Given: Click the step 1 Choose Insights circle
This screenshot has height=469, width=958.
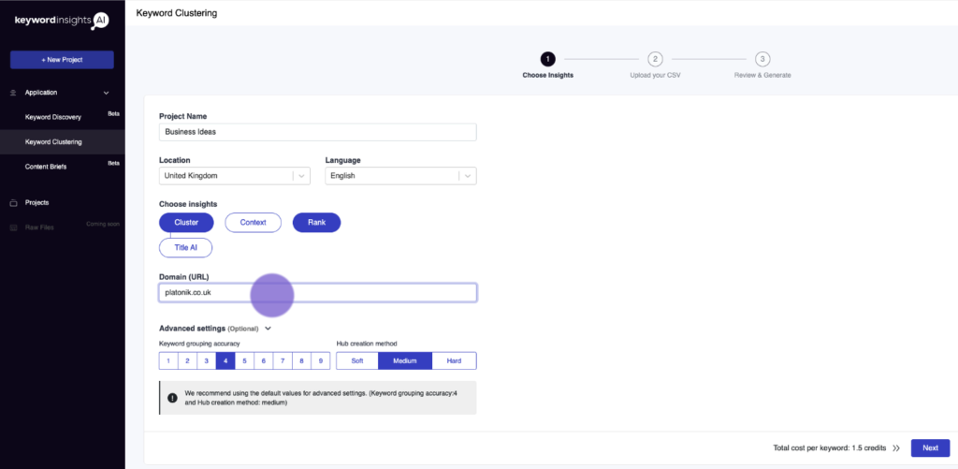Looking at the screenshot, I should tap(547, 59).
